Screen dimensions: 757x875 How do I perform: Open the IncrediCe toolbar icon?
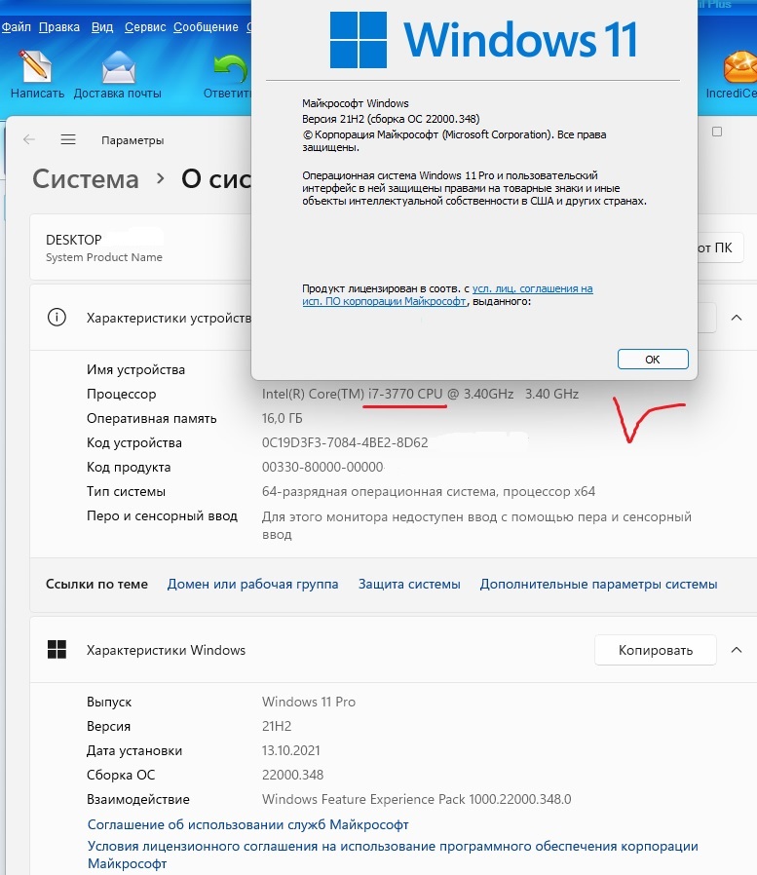[739, 66]
